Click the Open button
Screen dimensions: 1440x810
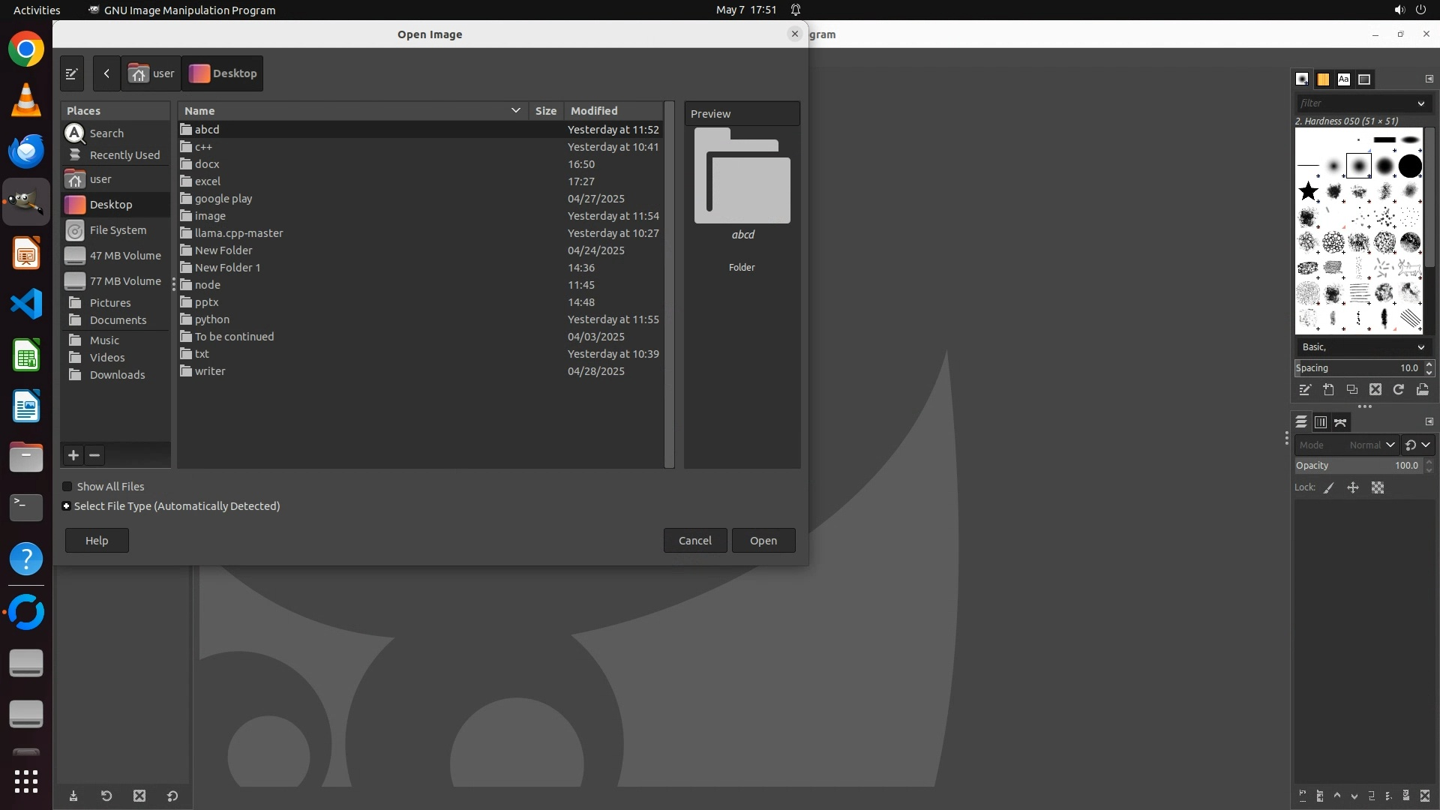pos(763,541)
